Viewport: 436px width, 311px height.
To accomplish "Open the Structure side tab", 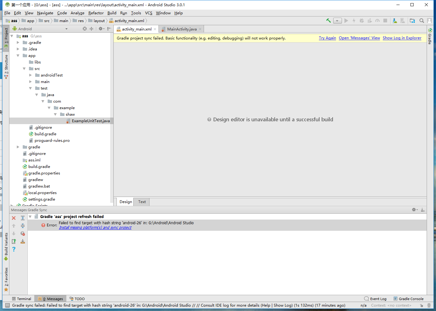I will tap(6, 66).
